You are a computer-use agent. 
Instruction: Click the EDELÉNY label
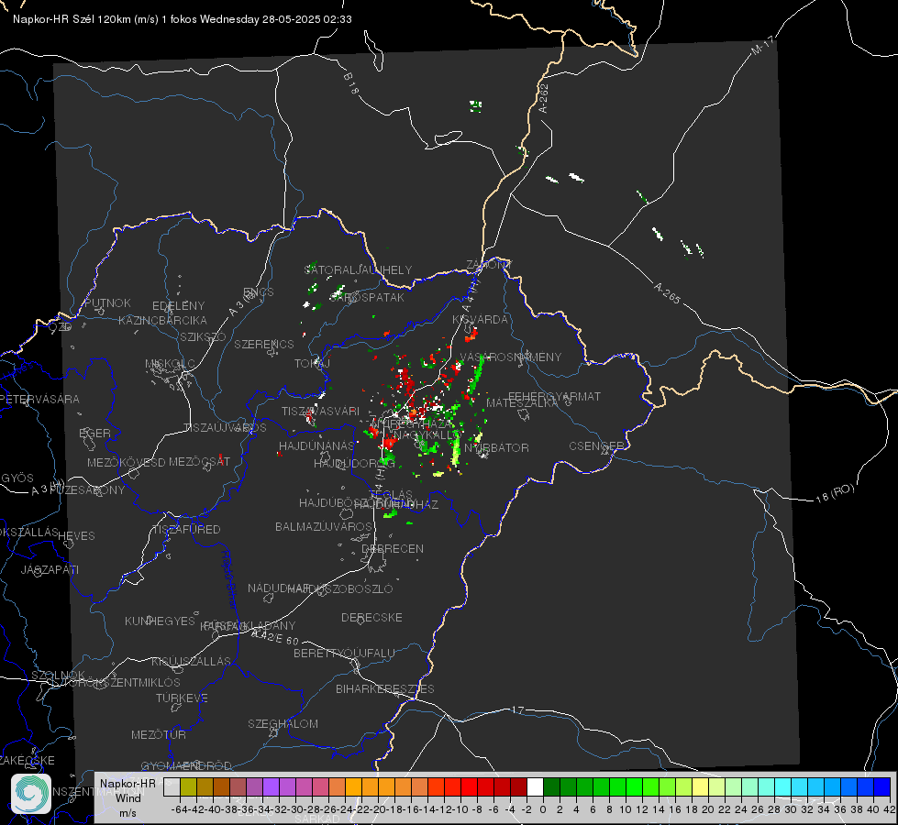[x=178, y=306]
